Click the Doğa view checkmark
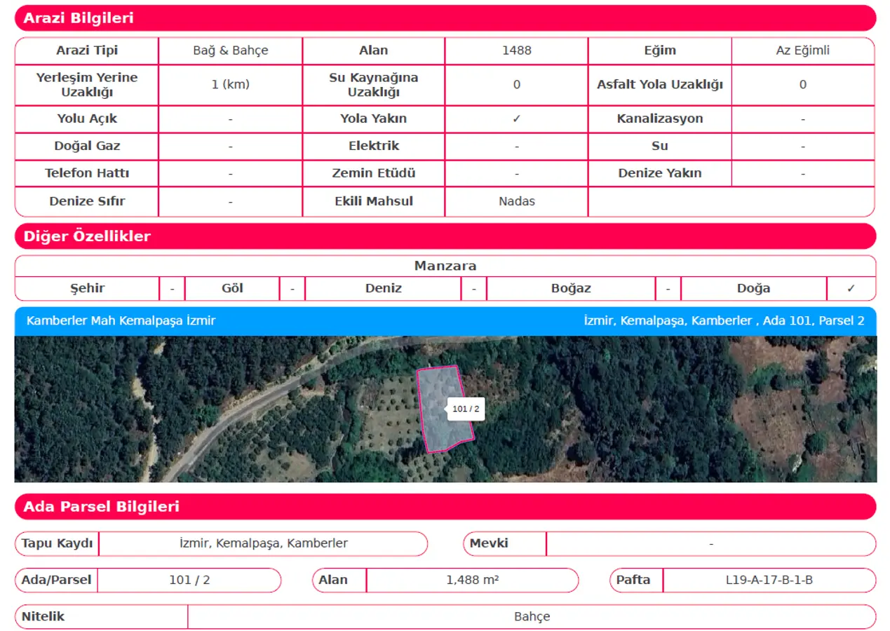 click(x=851, y=289)
